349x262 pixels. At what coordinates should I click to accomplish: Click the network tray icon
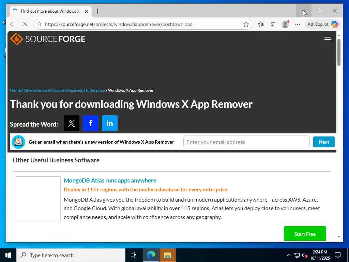point(297,255)
